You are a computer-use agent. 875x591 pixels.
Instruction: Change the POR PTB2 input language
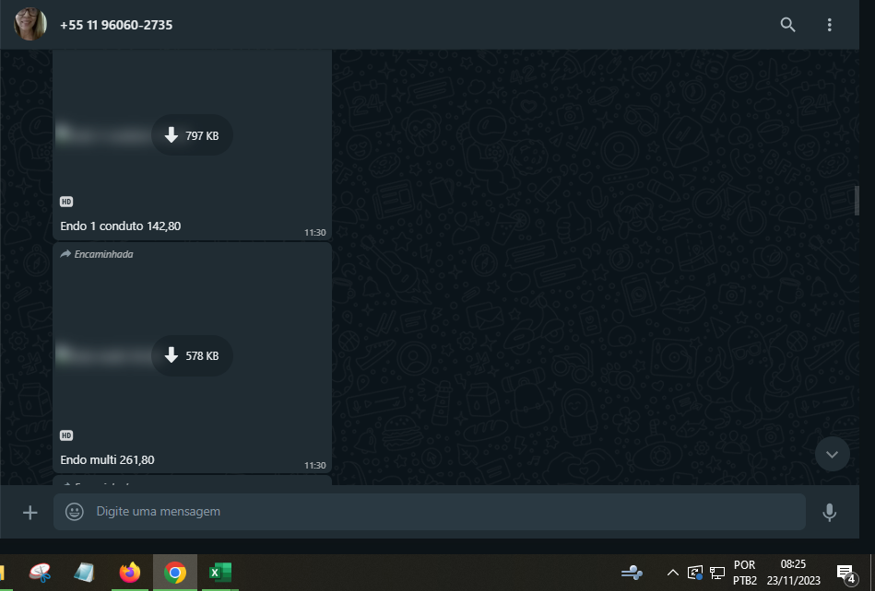744,573
